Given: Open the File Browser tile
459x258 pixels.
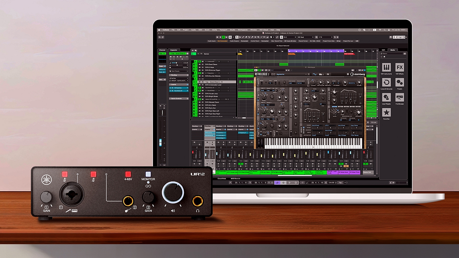Looking at the screenshot, I should click(399, 97).
